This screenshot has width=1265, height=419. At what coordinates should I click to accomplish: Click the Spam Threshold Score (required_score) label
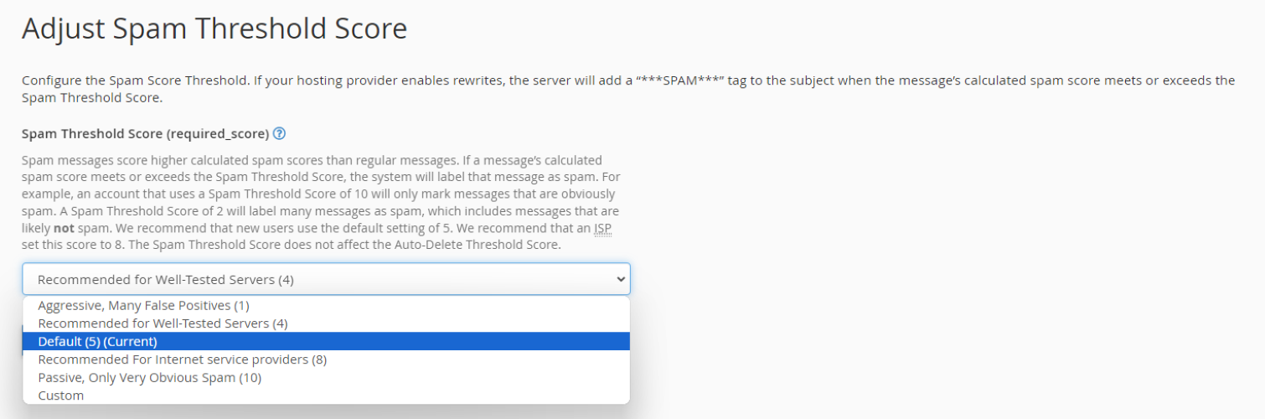pyautogui.click(x=145, y=134)
